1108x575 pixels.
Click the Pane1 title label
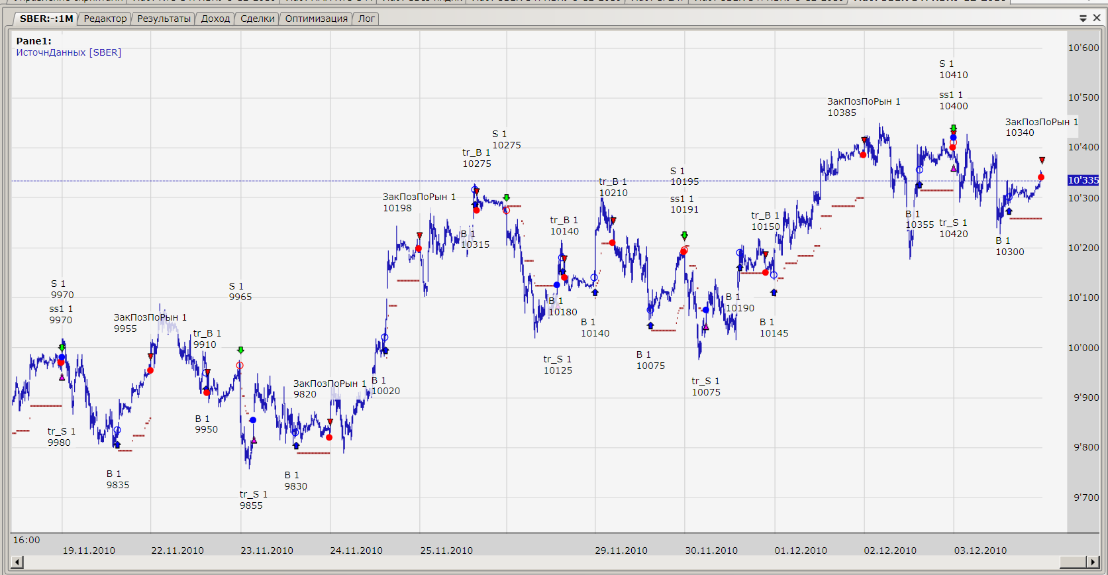[34, 41]
